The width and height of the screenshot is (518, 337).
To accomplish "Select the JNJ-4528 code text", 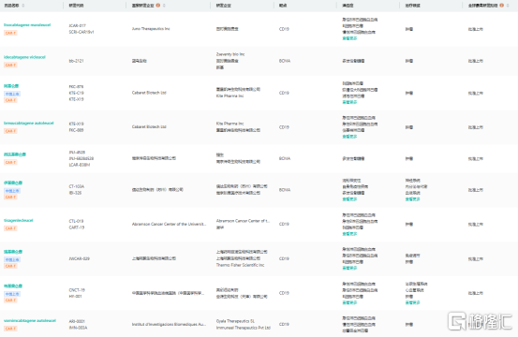I will coord(77,153).
